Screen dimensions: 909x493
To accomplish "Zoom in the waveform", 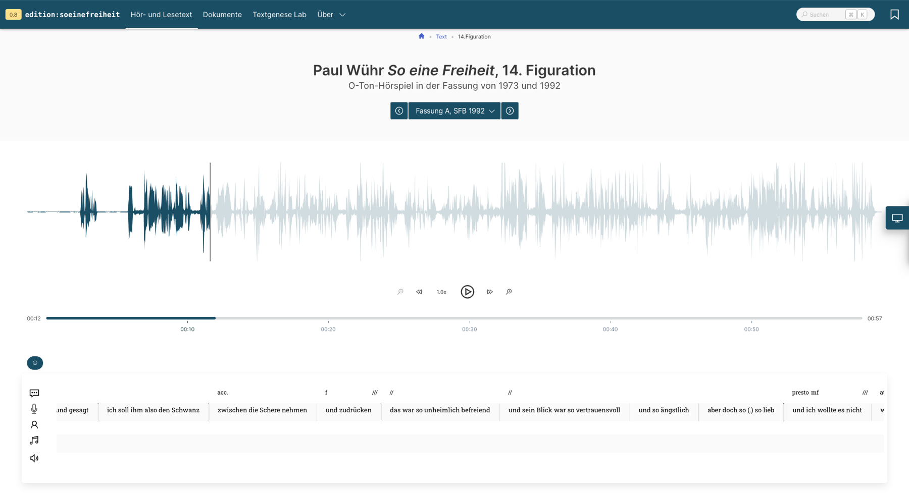I will point(509,292).
